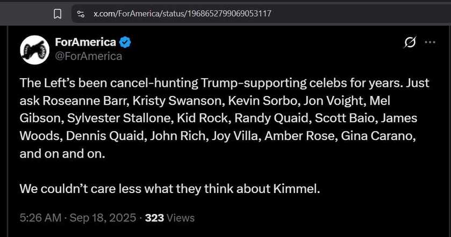Click the sentence about Kimmel

[x=170, y=189]
